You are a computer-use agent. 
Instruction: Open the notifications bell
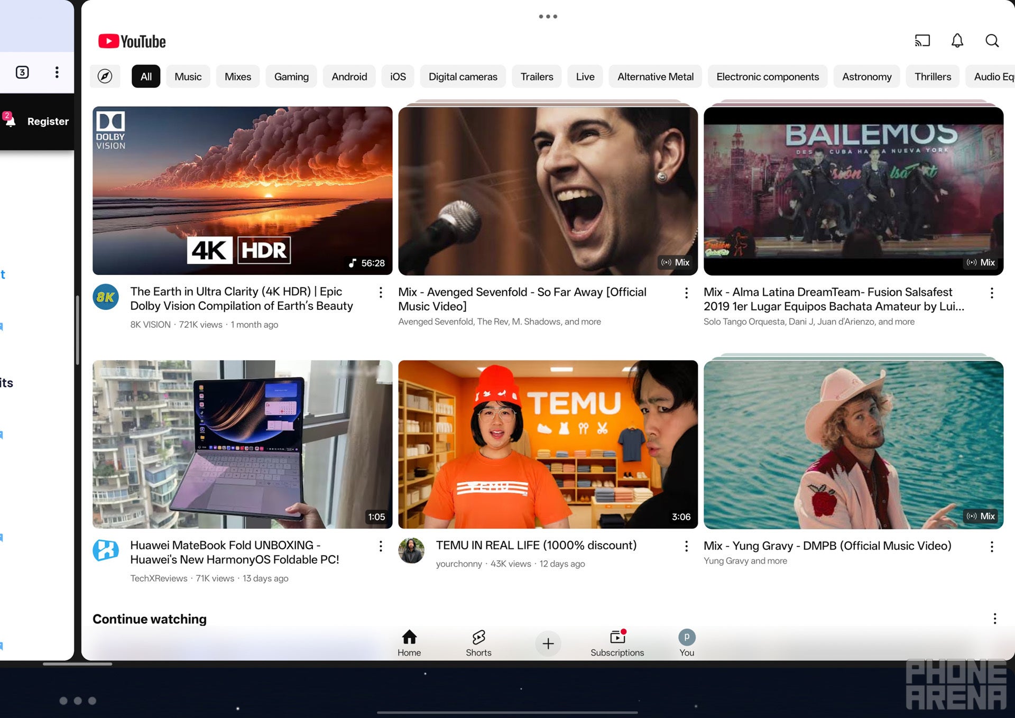(957, 41)
